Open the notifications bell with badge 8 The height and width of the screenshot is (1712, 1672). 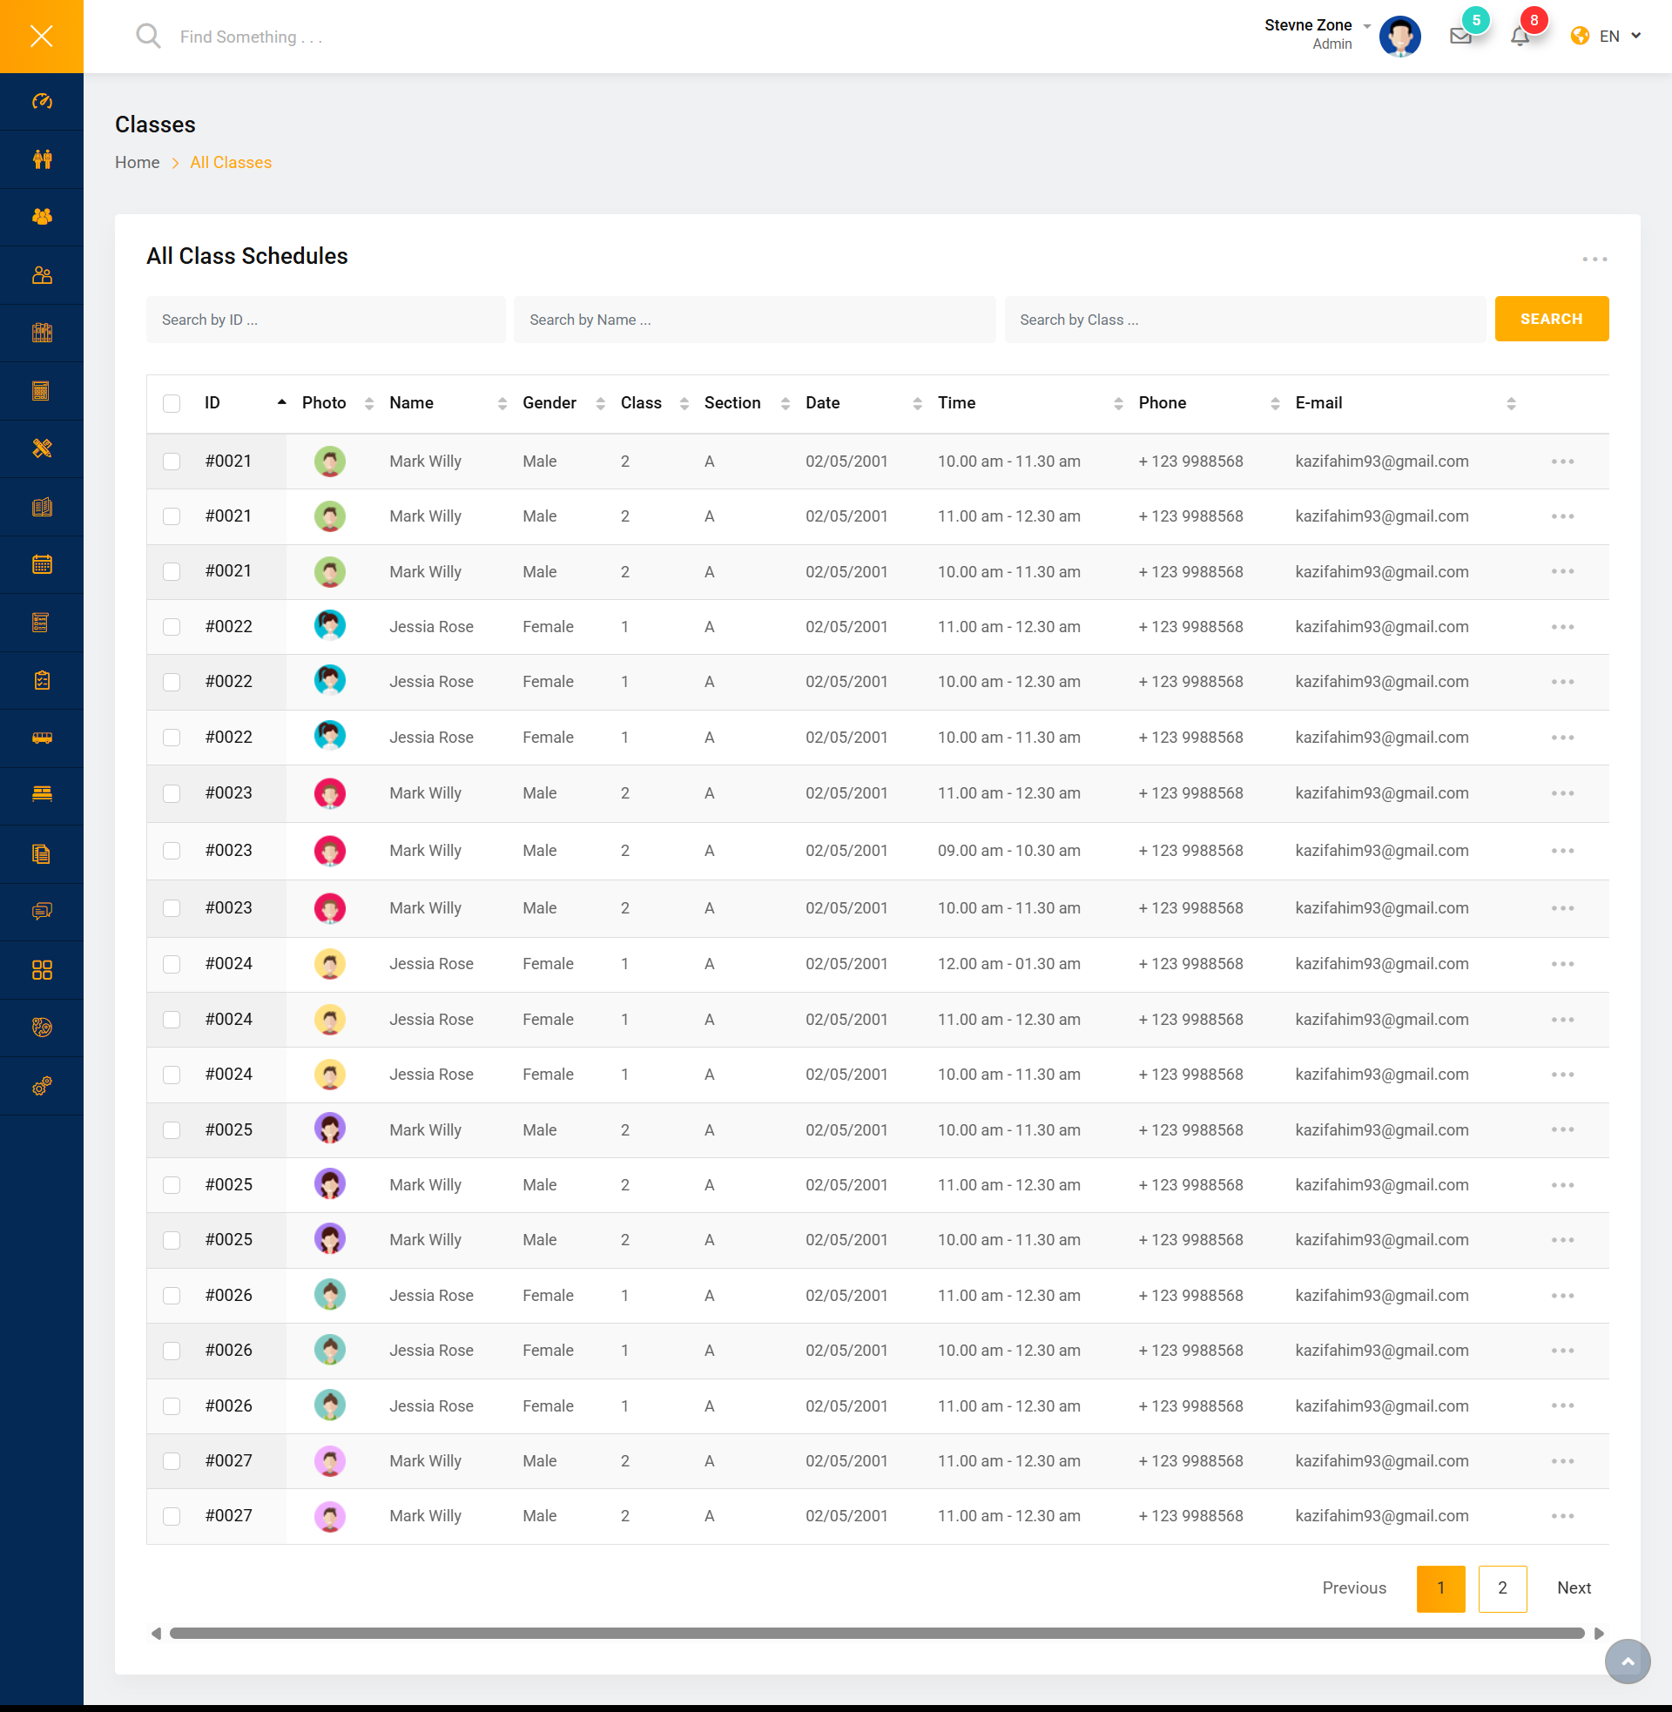pos(1520,37)
